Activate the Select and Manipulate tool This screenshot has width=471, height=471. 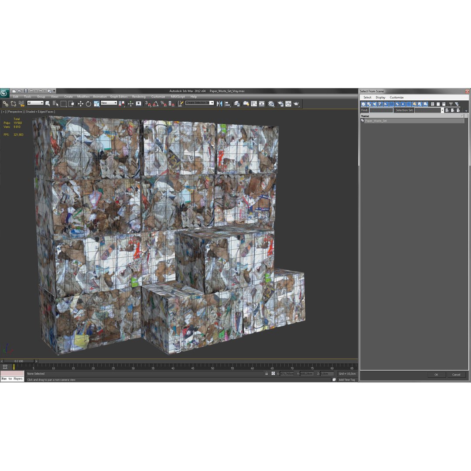(x=131, y=104)
